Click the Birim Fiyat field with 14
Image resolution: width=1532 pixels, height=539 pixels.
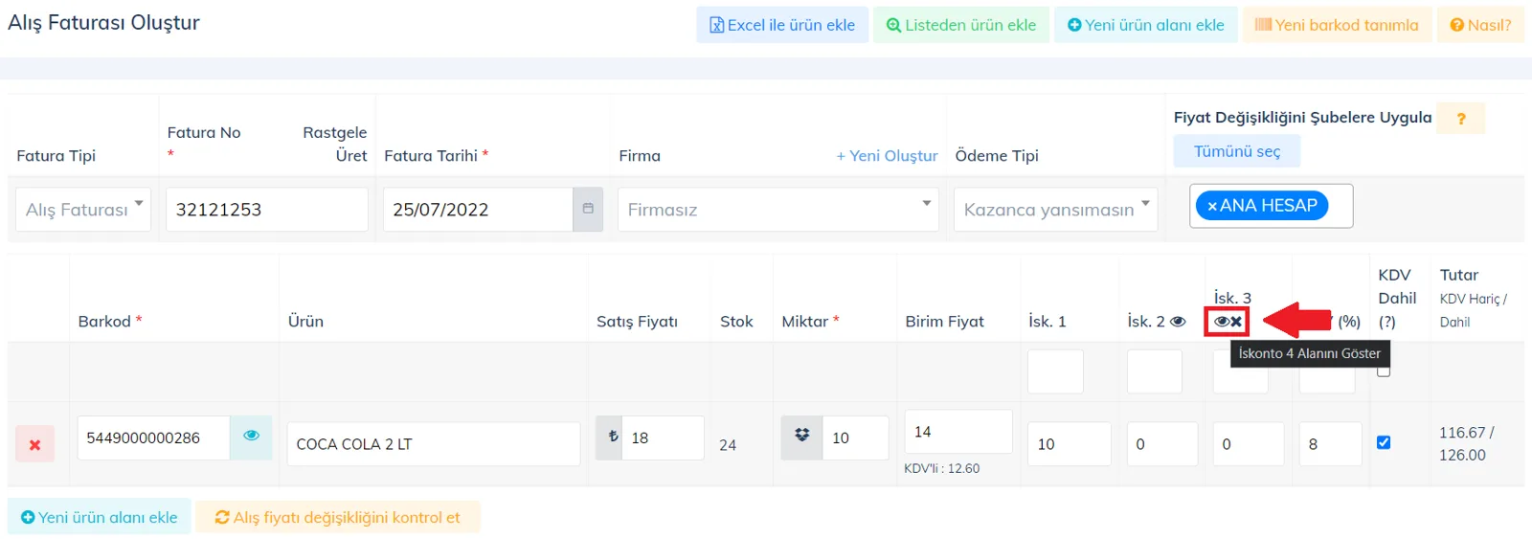(x=958, y=432)
